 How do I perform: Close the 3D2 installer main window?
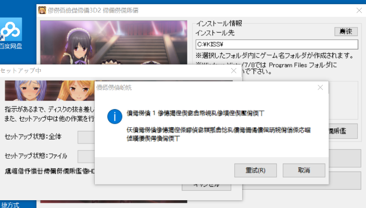359,10
